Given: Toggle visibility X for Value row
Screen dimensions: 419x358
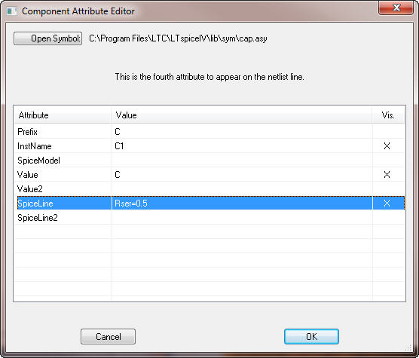Looking at the screenshot, I should 387,175.
